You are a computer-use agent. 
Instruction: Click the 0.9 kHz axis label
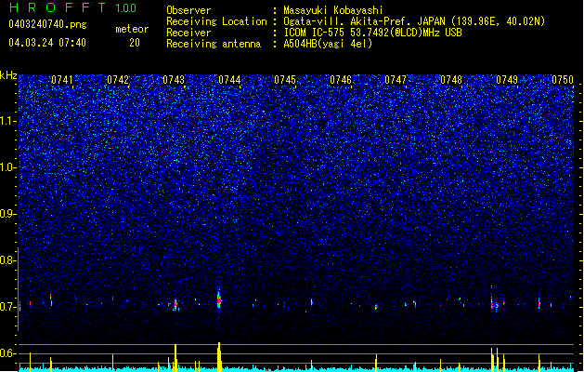(x=7, y=214)
